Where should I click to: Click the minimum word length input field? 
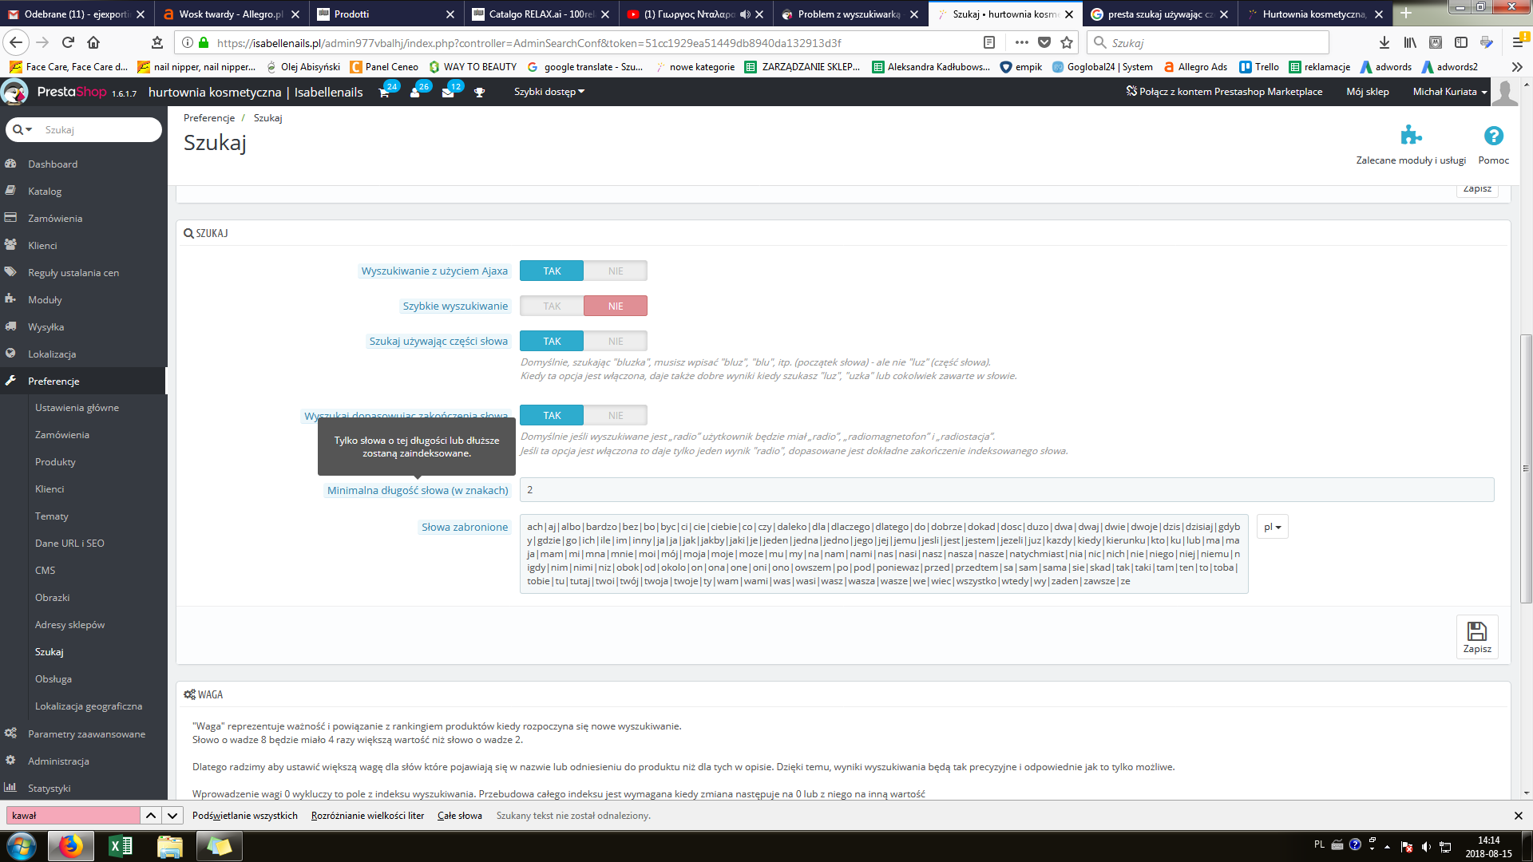pos(1006,490)
